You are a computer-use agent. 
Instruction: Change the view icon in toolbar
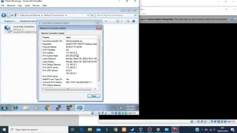coord(118,21)
